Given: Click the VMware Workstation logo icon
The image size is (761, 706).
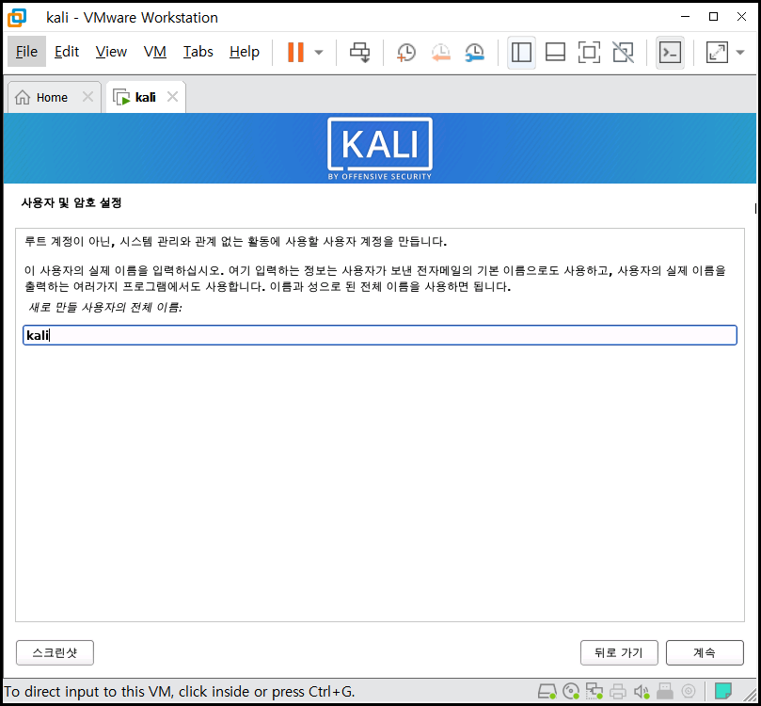Looking at the screenshot, I should 17,18.
